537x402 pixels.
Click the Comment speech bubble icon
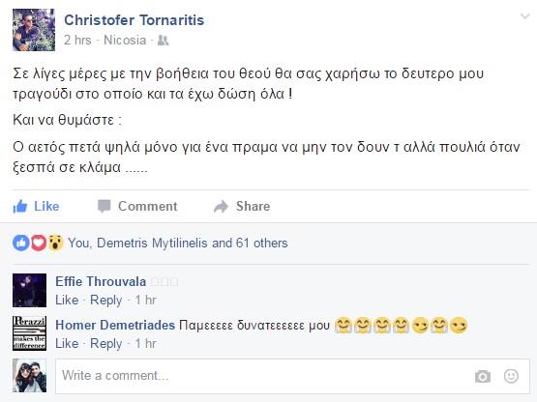tap(104, 206)
